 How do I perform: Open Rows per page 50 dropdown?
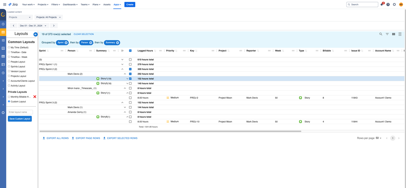pos(378,138)
